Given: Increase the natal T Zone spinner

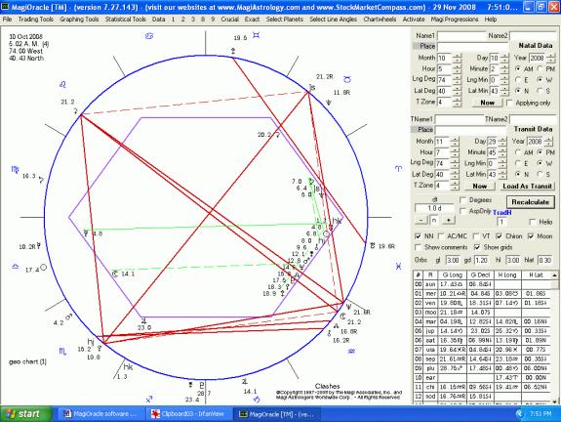Looking at the screenshot, I should tap(457, 100).
